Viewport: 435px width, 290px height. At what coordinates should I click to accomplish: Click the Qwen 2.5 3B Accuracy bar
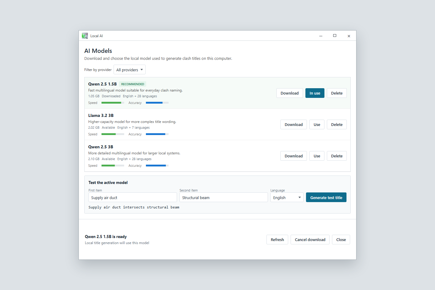point(157,166)
